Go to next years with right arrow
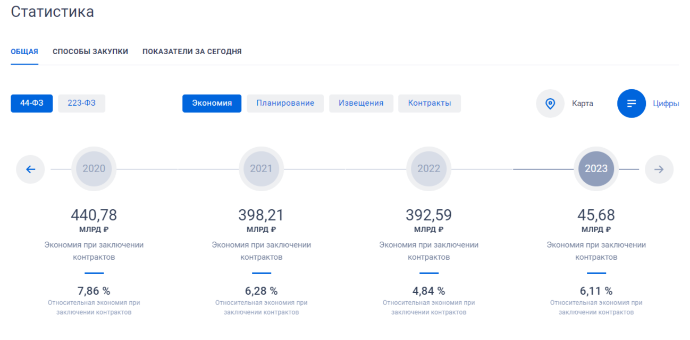690x340 pixels. tap(659, 169)
